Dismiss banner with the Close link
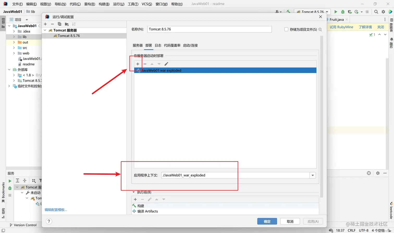 [x=380, y=27]
